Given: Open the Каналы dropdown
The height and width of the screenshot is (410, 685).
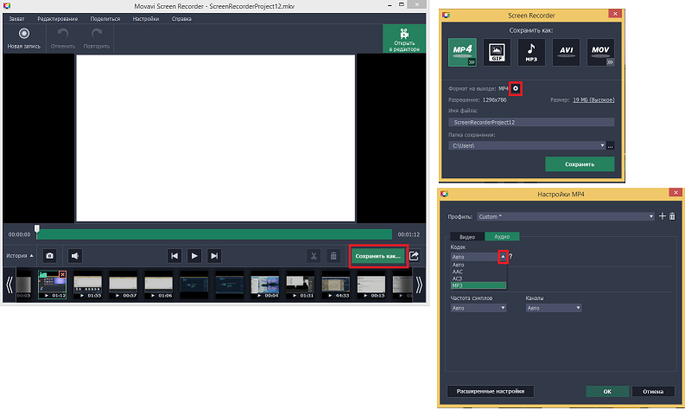Looking at the screenshot, I should click(x=554, y=308).
